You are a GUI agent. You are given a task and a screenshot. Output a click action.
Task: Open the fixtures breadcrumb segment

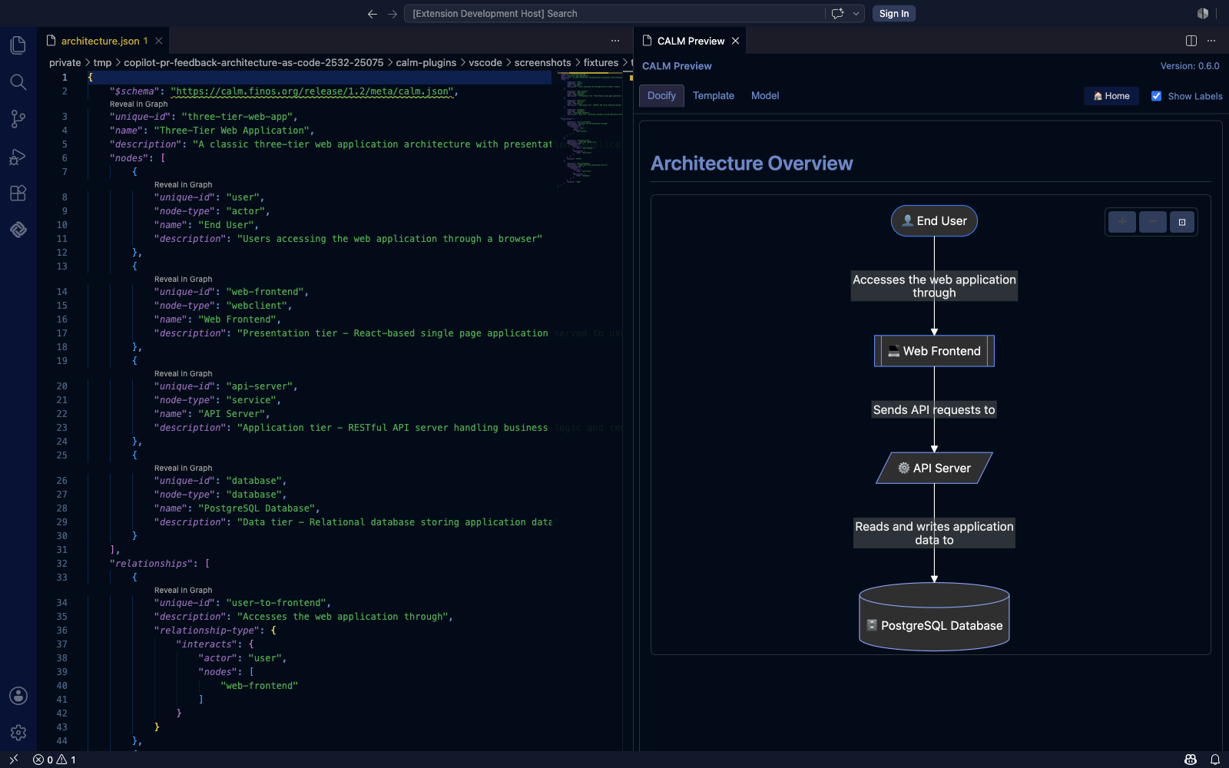tap(601, 63)
